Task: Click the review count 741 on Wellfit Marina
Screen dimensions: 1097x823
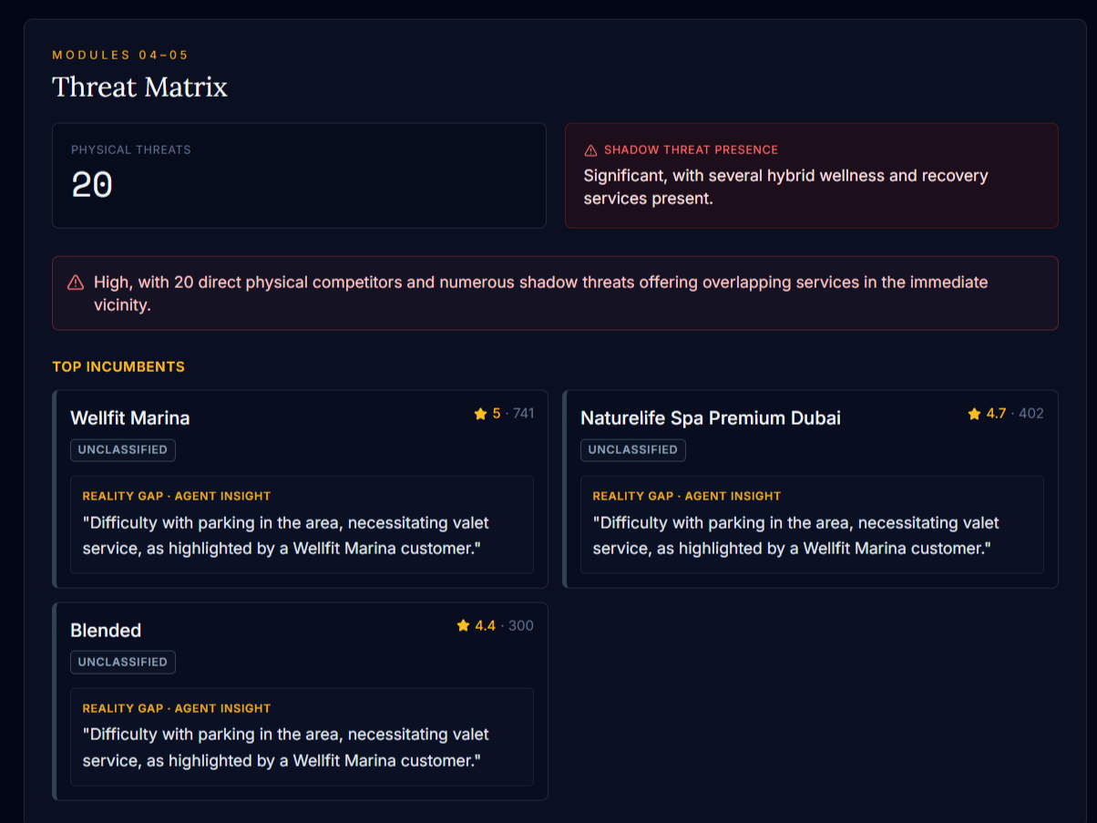Action: [x=524, y=414]
